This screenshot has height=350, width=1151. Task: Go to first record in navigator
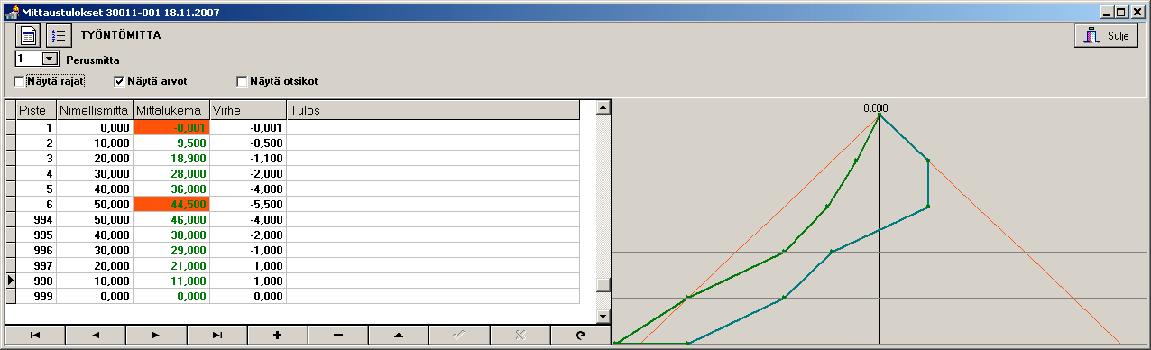tap(35, 335)
